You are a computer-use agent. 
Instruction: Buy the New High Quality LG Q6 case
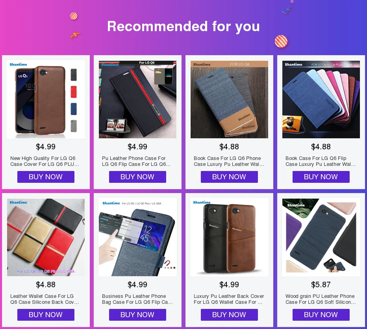pyautogui.click(x=46, y=177)
